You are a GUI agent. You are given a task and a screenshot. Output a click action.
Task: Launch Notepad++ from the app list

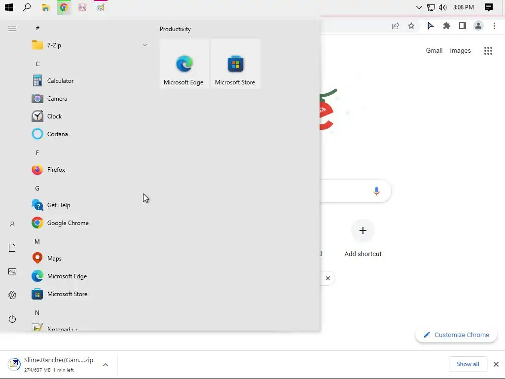(90, 327)
